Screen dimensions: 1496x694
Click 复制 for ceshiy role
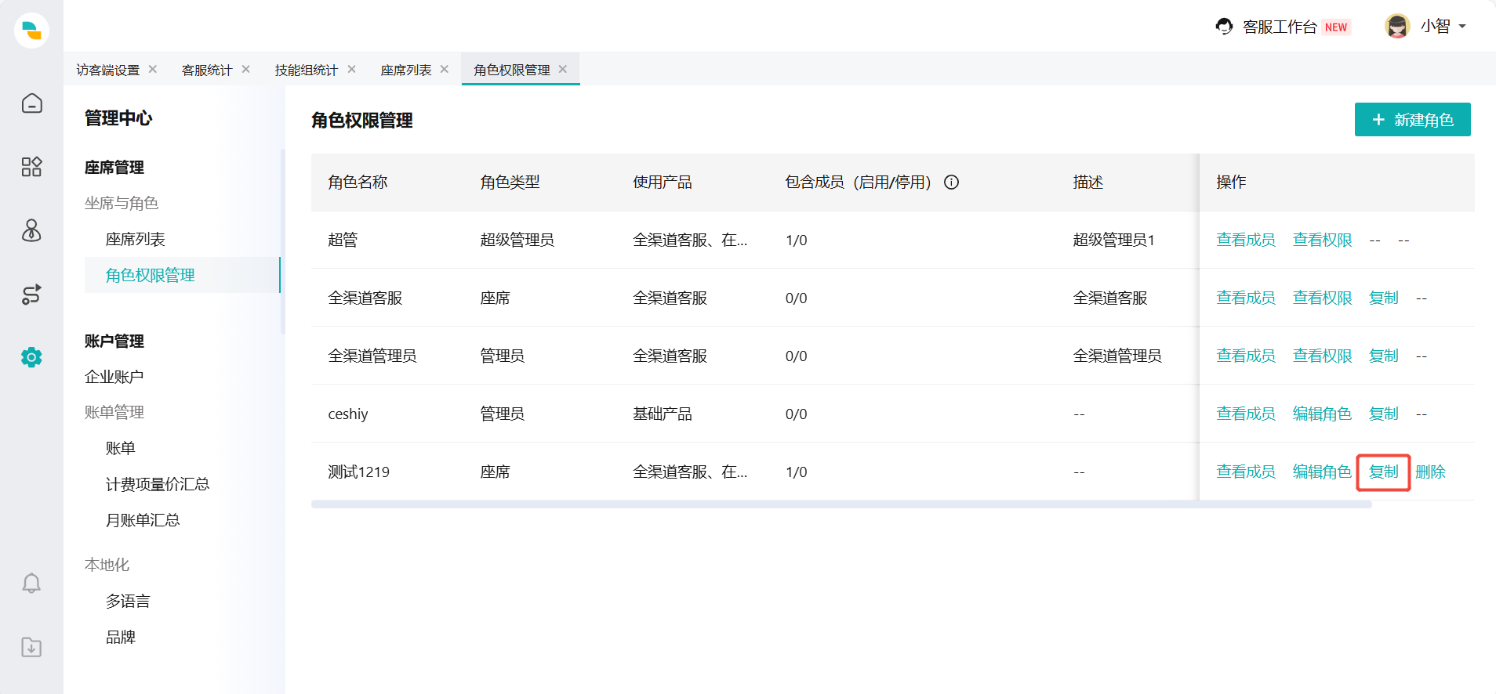pyautogui.click(x=1384, y=414)
